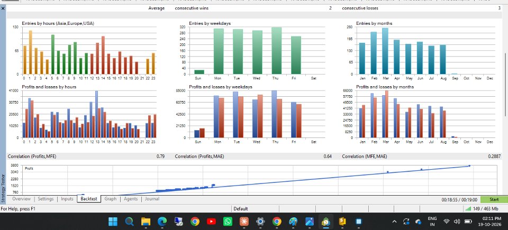This screenshot has height=230, width=508.
Task: Open the Paint palette icon in taskbar
Action: [x=293, y=222]
